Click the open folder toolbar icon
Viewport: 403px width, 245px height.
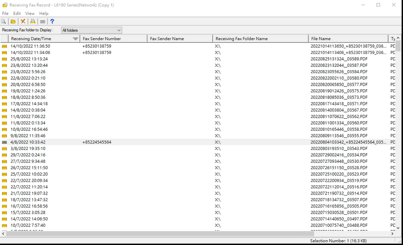pyautogui.click(x=13, y=21)
